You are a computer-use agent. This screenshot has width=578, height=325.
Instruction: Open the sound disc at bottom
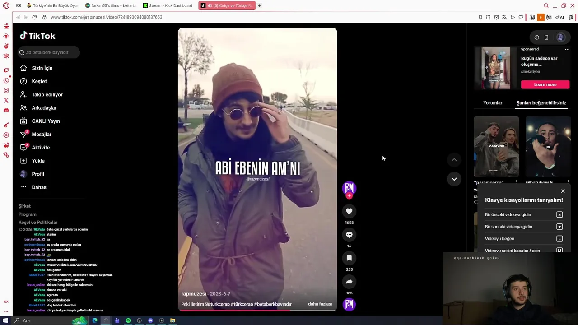tap(349, 305)
